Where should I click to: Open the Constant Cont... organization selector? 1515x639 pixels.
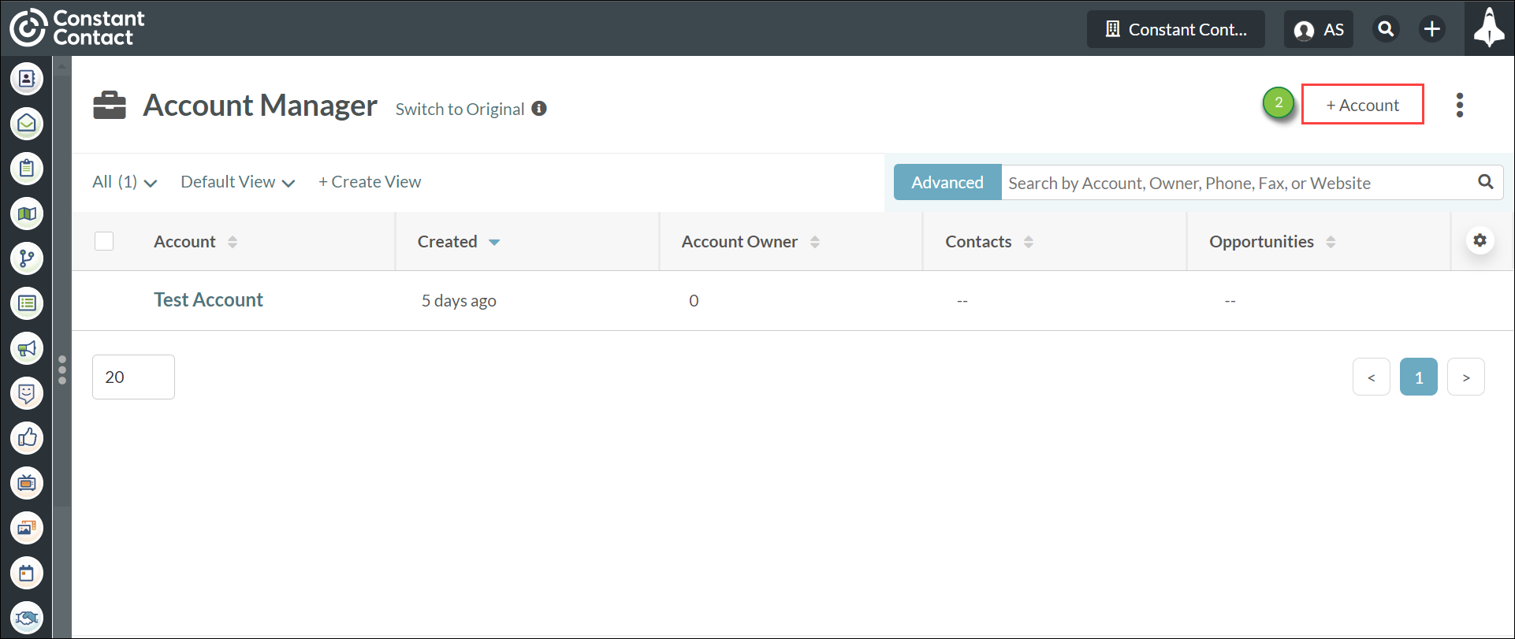point(1176,29)
